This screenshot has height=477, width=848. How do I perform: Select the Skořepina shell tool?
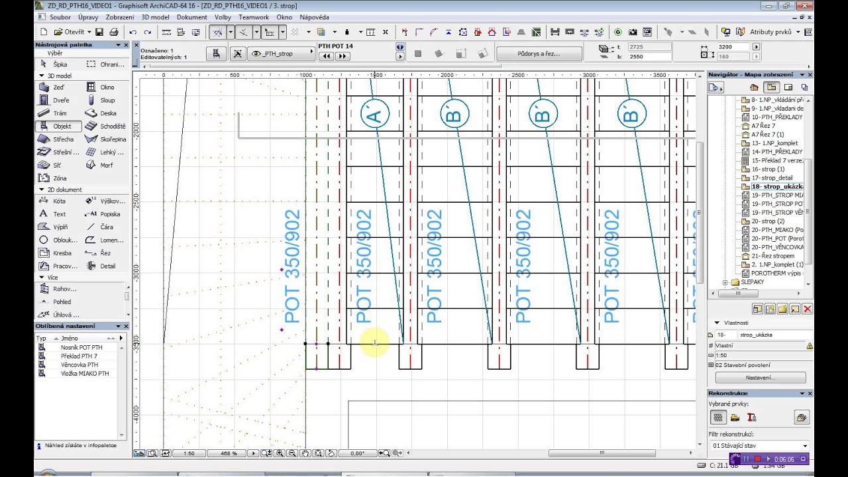point(105,139)
